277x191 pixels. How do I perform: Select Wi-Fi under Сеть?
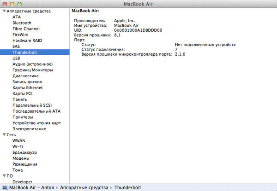point(18,146)
